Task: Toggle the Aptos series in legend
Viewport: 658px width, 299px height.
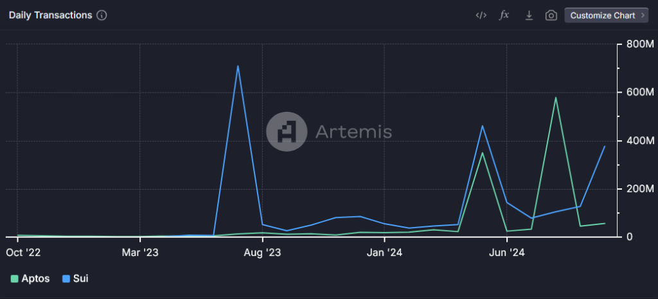Action: [x=30, y=278]
